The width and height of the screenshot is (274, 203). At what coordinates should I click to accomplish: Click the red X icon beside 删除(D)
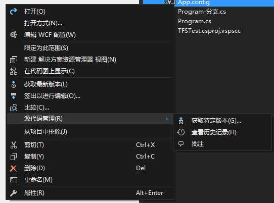pos(13,168)
